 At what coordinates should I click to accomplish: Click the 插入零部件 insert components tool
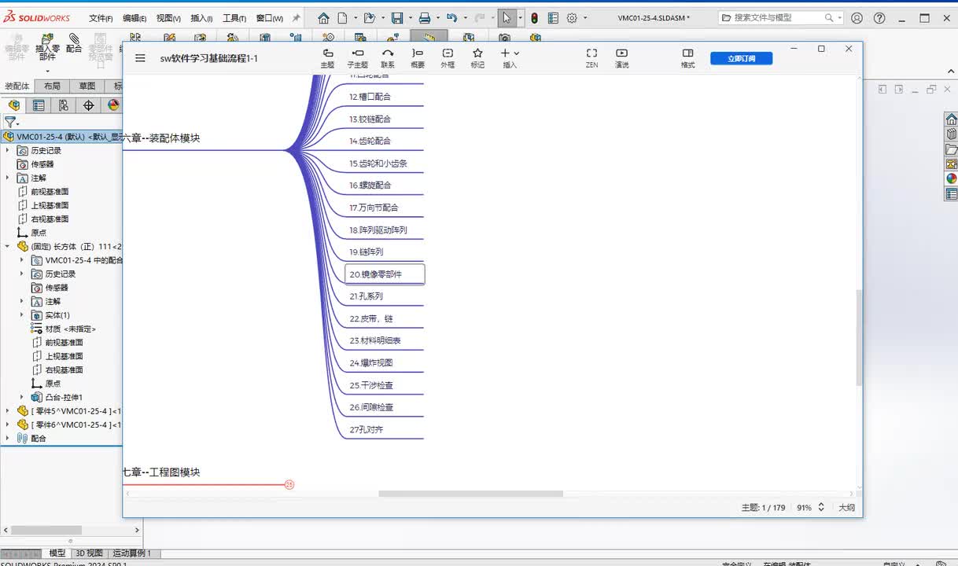[47, 47]
